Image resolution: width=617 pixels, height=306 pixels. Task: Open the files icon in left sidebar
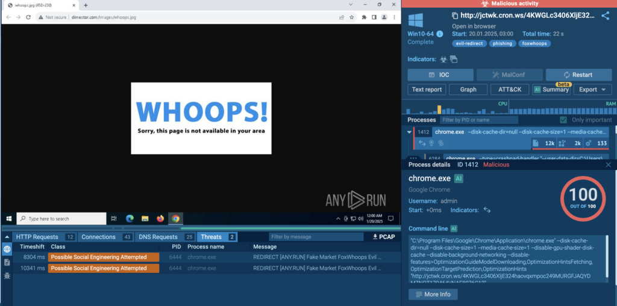pos(7,262)
